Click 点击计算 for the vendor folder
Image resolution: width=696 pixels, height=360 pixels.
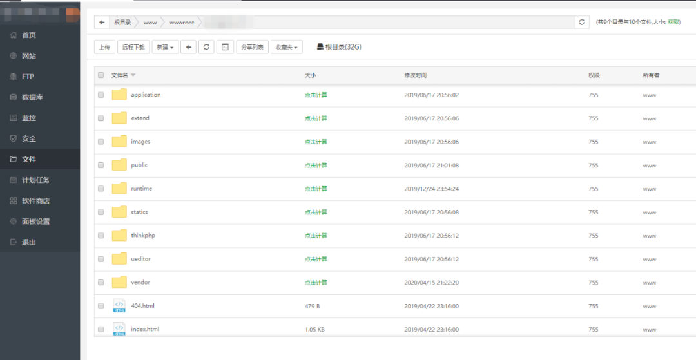point(316,283)
